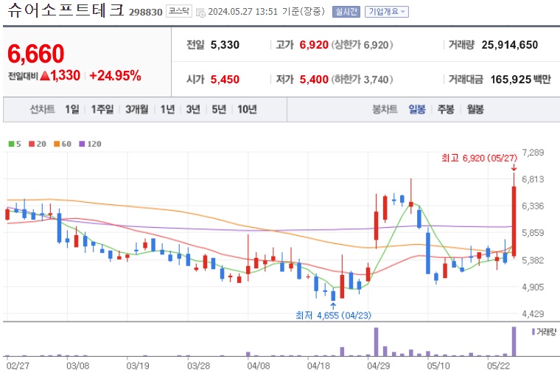Click the 02/27 date axis label
The height and width of the screenshot is (376, 560).
(x=18, y=366)
